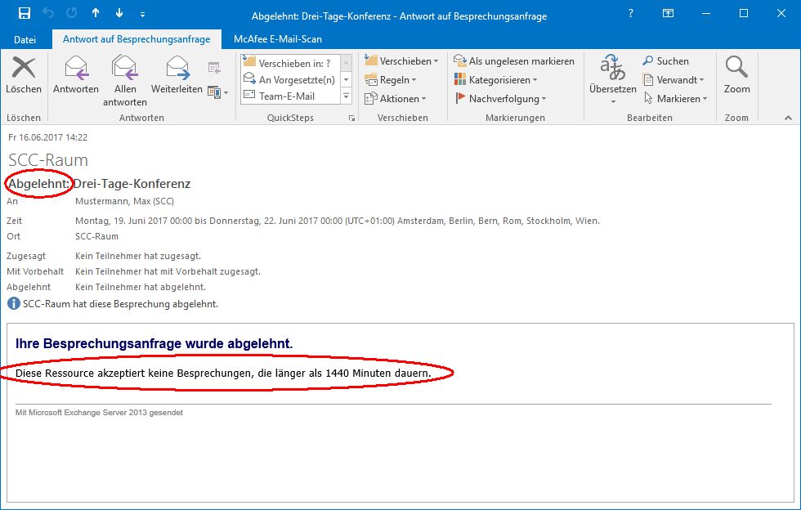Click the text Kein Teilnehmer hat mit Vorbehalt zugesagt.

(168, 272)
